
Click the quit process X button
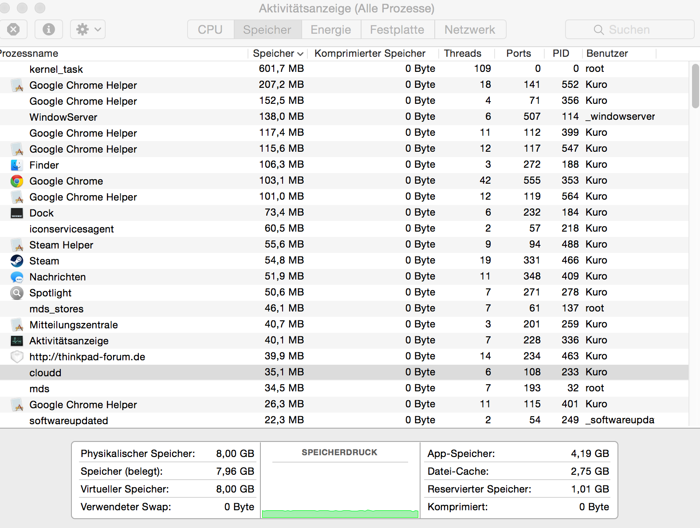click(x=13, y=29)
